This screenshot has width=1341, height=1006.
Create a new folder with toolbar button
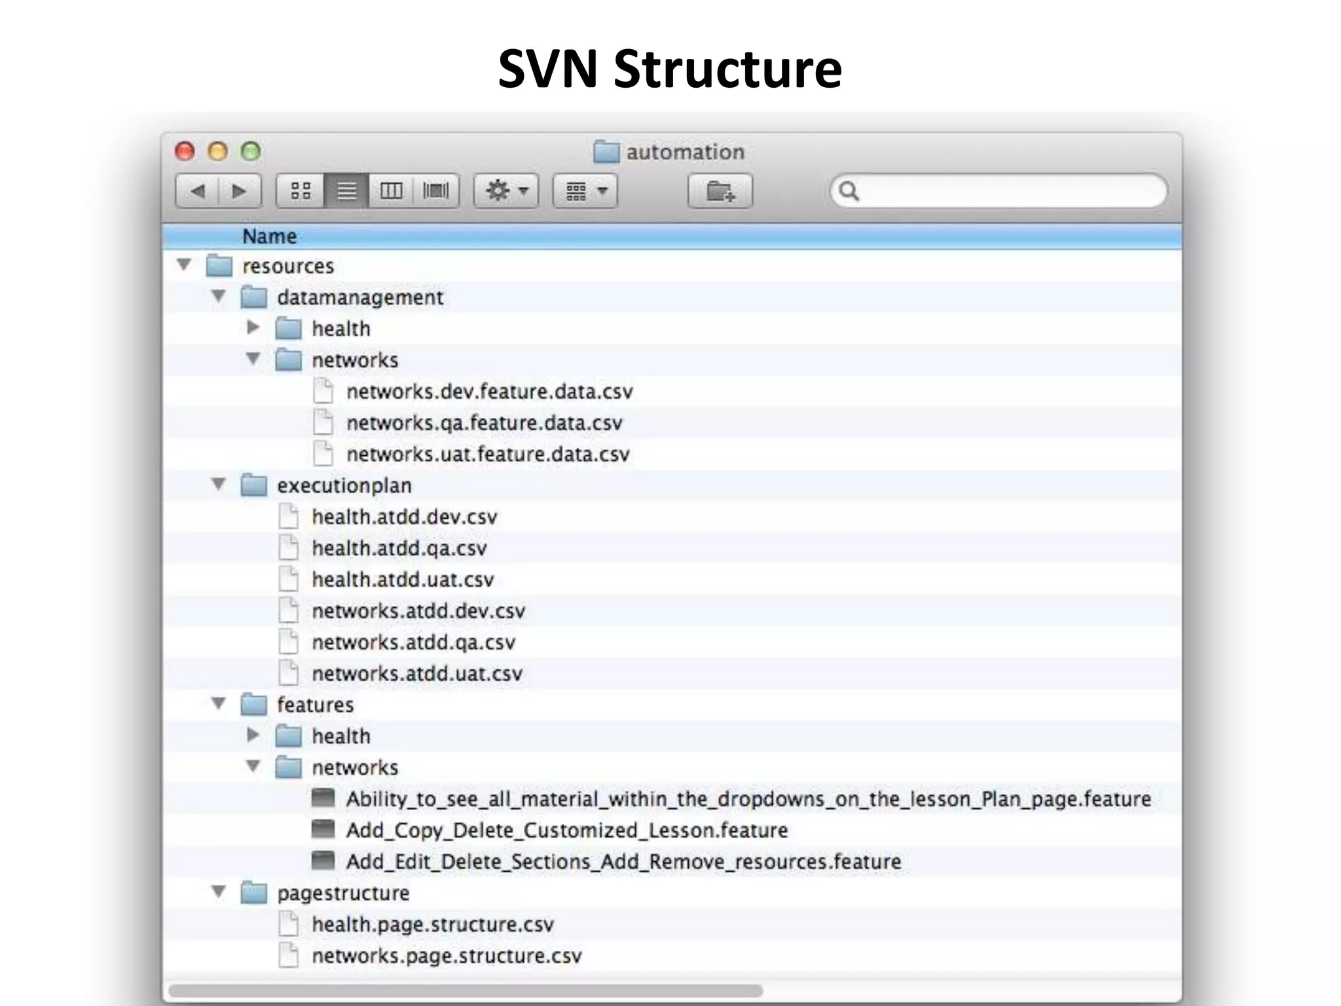tap(720, 191)
